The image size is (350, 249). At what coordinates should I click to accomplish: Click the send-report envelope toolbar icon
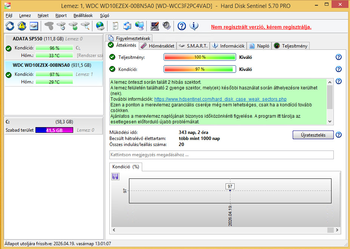[x=127, y=26]
